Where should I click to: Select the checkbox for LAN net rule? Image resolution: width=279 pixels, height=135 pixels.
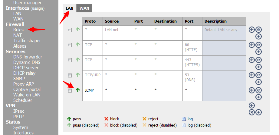70,30
